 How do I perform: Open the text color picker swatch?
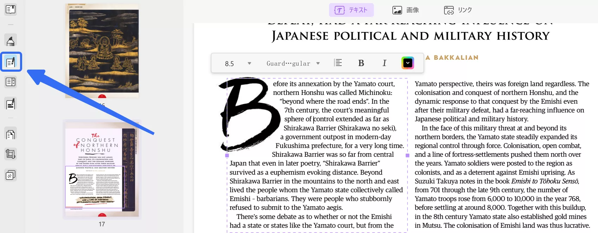click(407, 63)
